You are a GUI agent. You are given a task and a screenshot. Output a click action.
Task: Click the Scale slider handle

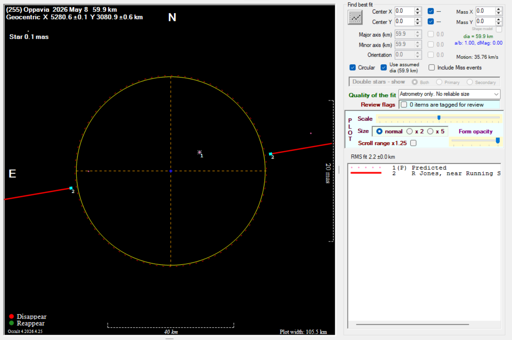tap(439, 118)
